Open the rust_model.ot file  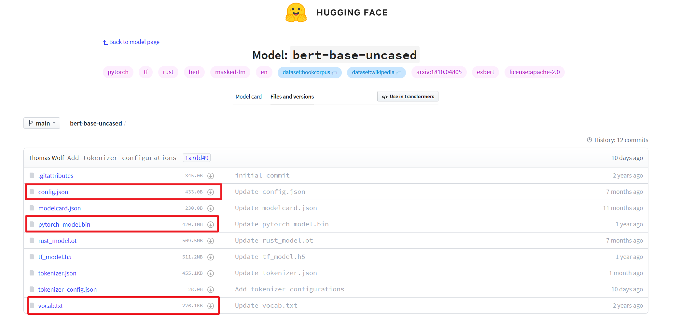57,241
